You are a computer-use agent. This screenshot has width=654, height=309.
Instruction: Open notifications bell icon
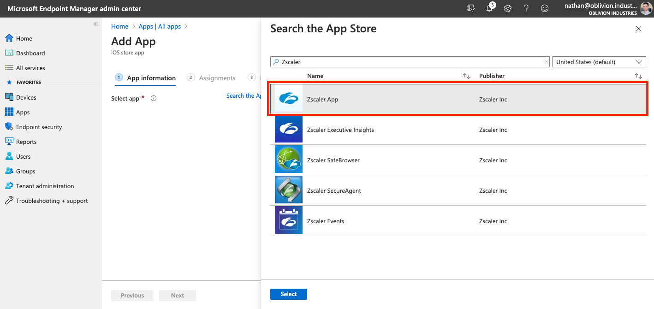[x=490, y=8]
